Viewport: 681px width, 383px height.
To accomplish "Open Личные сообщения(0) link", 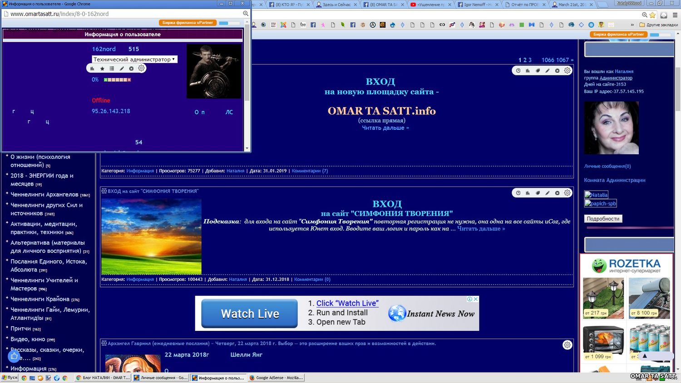I will point(607,167).
